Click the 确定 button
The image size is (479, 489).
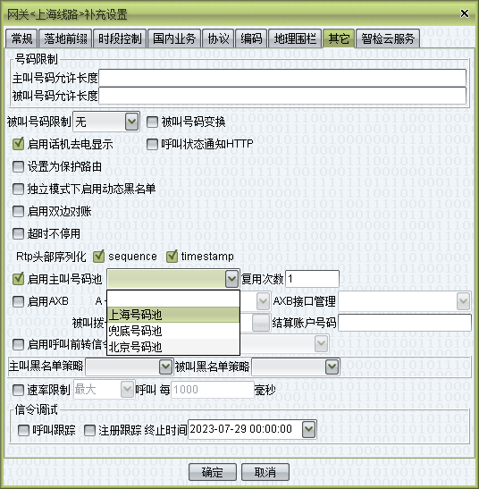point(213,472)
